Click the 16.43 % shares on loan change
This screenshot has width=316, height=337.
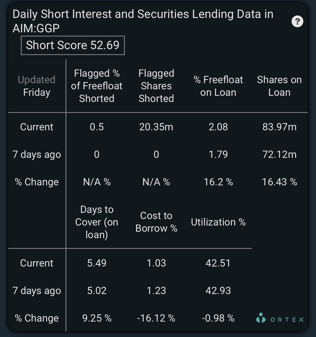(279, 182)
